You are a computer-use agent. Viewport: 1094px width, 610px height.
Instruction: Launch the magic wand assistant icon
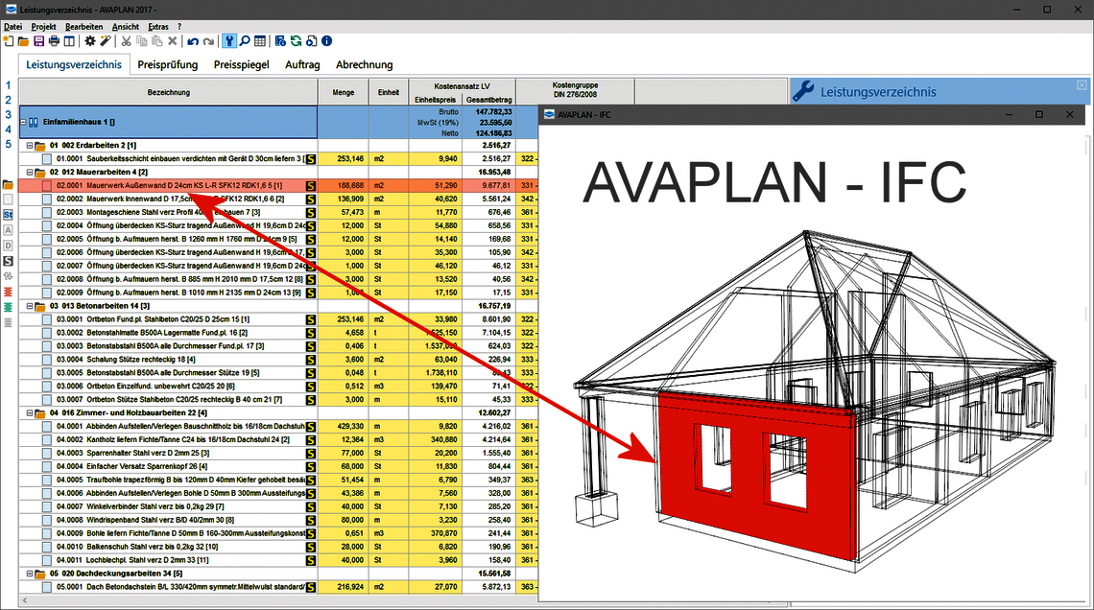[x=106, y=41]
